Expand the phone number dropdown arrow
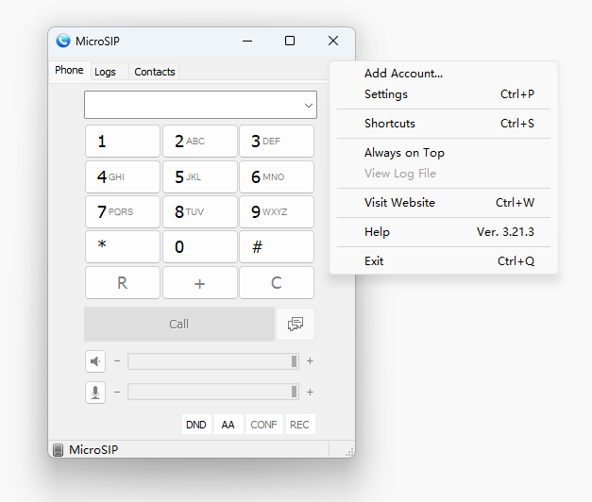The height and width of the screenshot is (502, 592). (308, 106)
